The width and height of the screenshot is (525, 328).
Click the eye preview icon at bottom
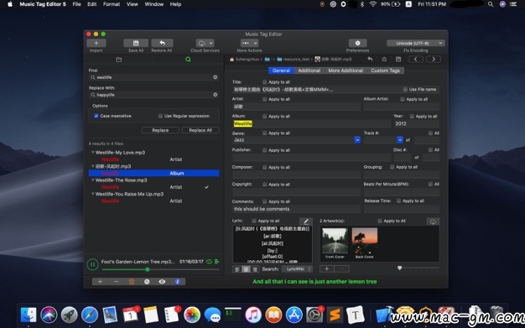point(162,282)
